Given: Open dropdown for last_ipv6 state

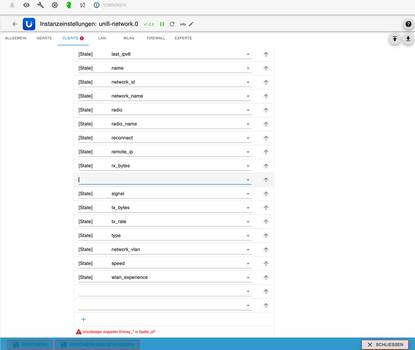Looking at the screenshot, I should coord(248,54).
